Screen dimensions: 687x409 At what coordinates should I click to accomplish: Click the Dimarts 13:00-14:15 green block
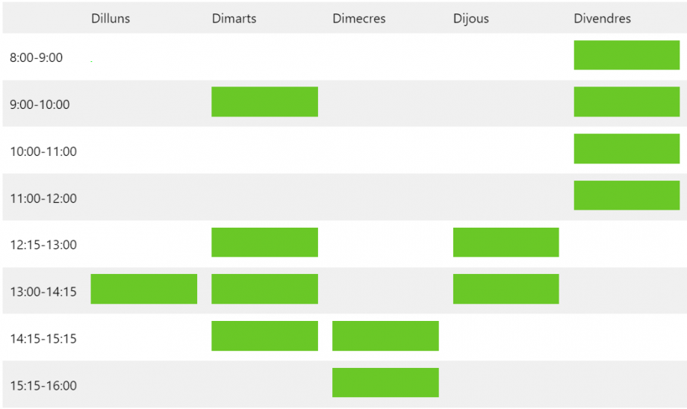[x=264, y=289]
